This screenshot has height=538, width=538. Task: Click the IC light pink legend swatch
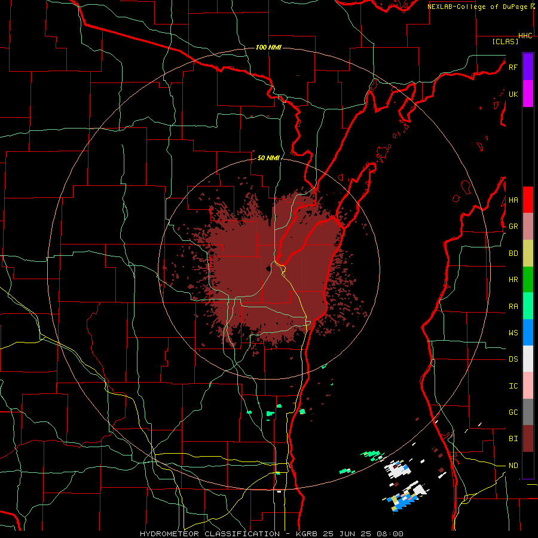tap(528, 386)
